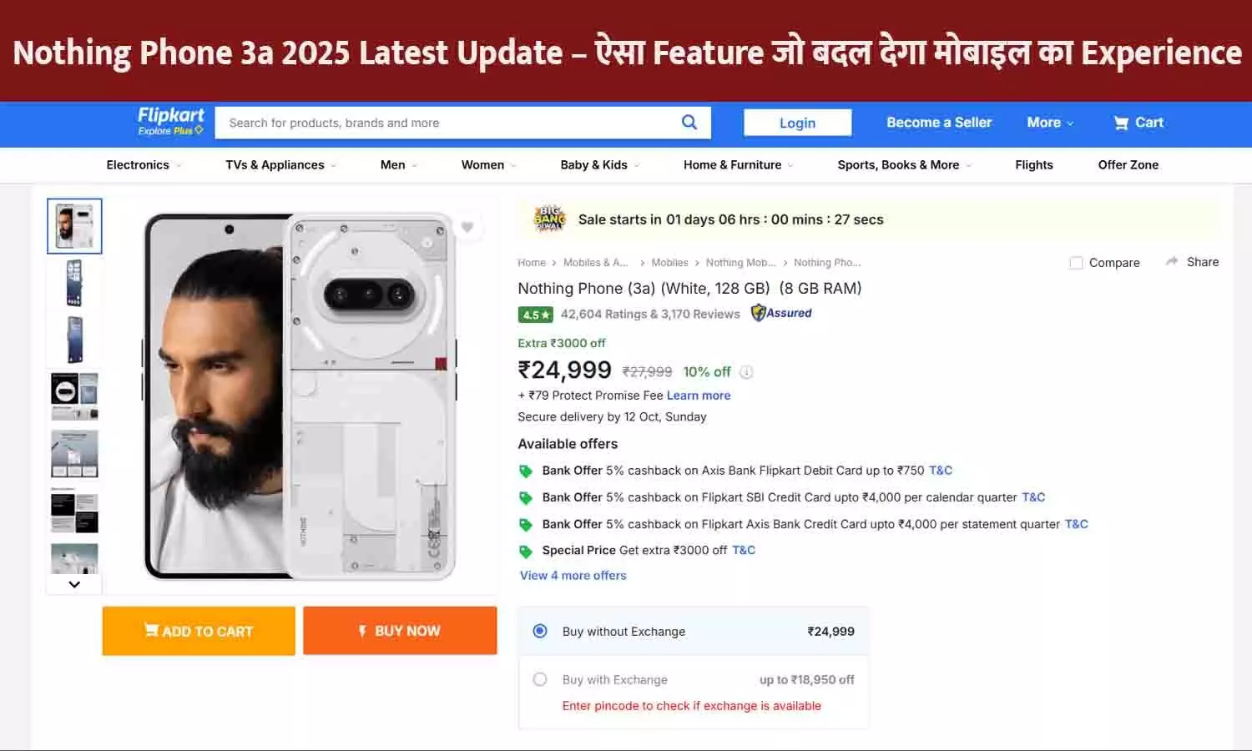The height and width of the screenshot is (751, 1252).
Task: Expand more thumbnails with the down chevron
Action: click(73, 584)
